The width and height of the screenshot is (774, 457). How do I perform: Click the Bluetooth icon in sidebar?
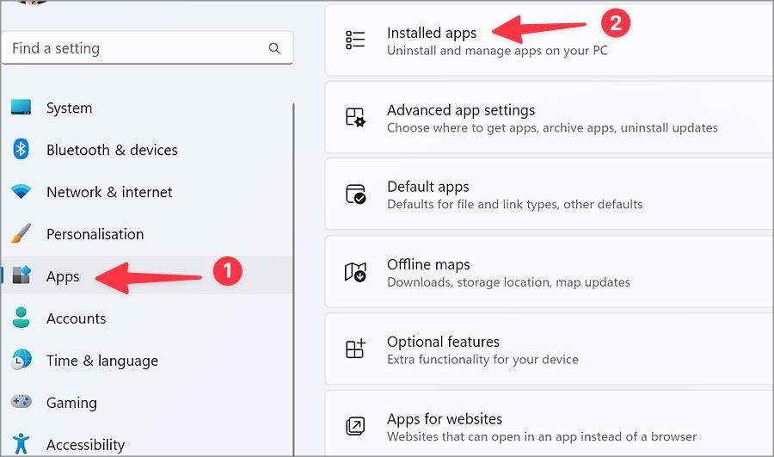click(21, 149)
